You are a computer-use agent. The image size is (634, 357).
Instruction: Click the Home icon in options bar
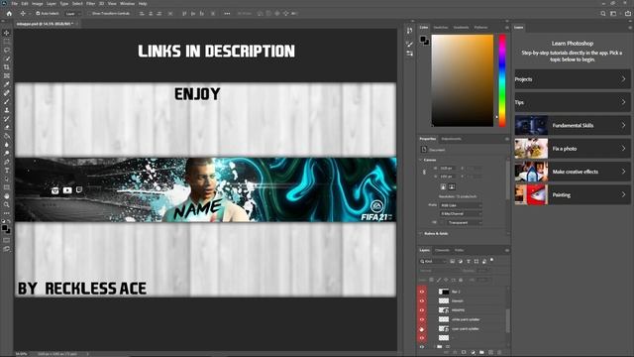pyautogui.click(x=9, y=13)
